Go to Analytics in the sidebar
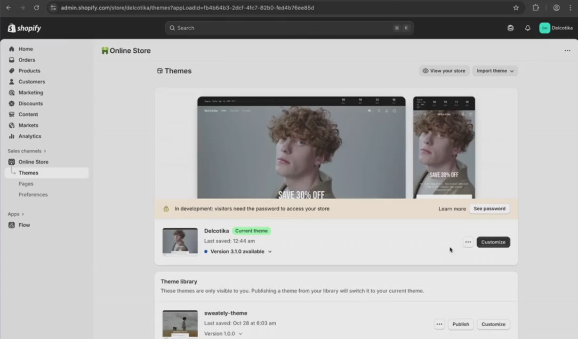The height and width of the screenshot is (339, 578). (x=30, y=136)
